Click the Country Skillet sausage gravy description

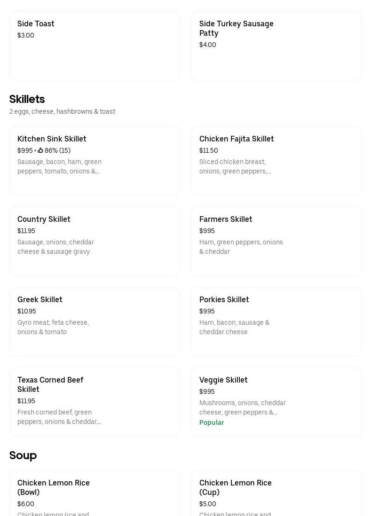(55, 247)
